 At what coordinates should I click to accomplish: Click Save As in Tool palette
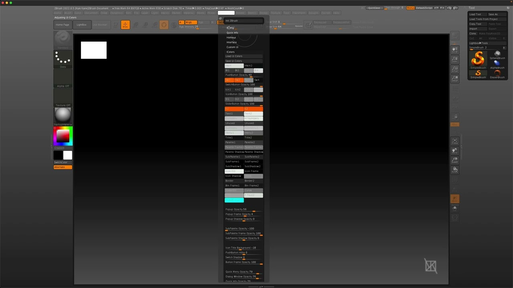(x=497, y=14)
